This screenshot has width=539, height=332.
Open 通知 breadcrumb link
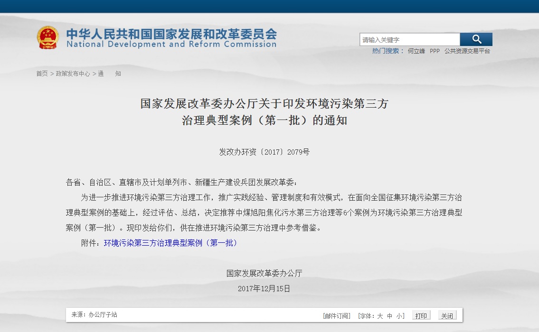coord(109,74)
